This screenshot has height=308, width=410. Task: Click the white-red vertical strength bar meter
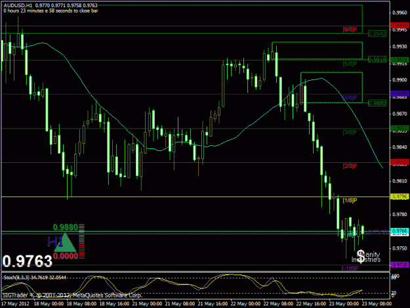[82, 241]
